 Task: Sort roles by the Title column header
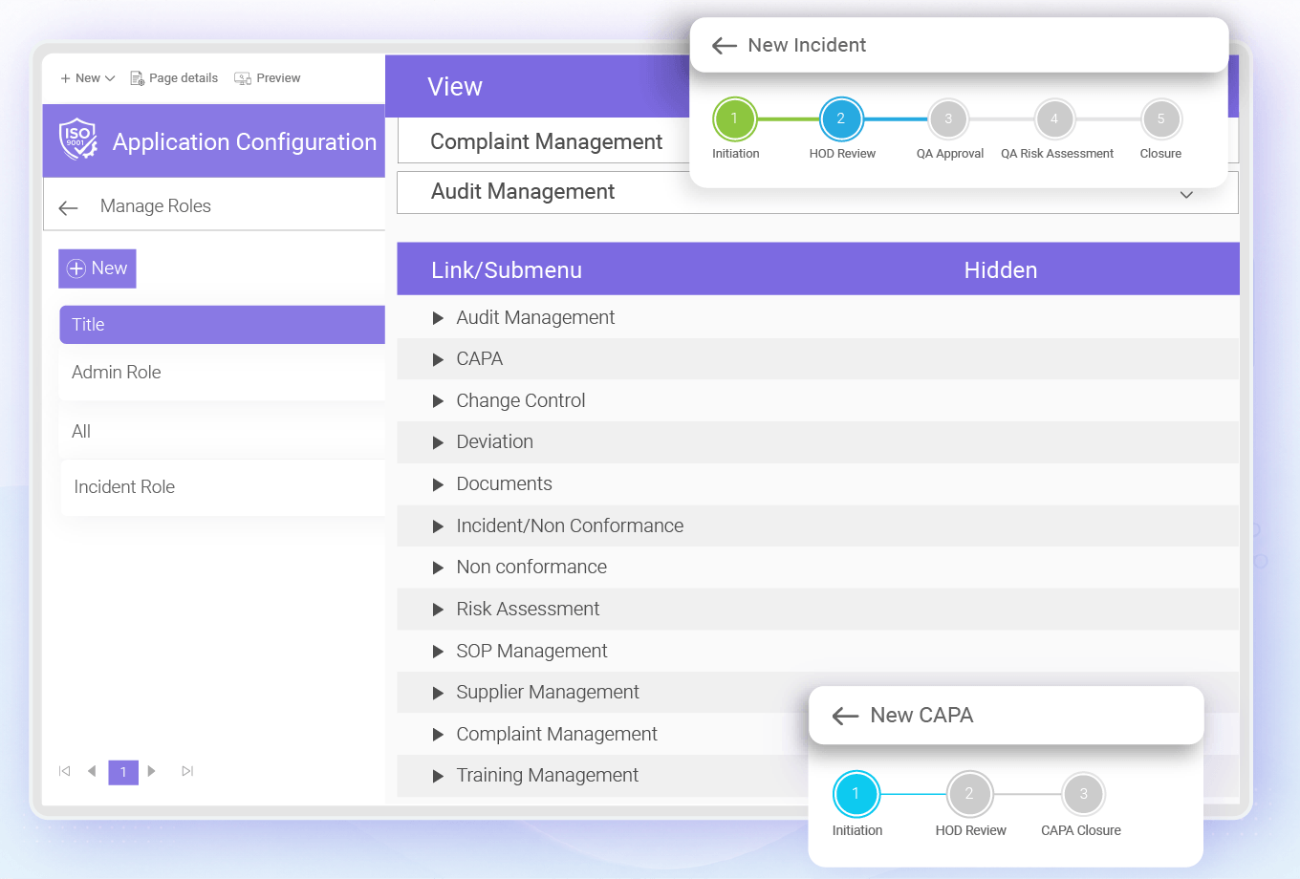(x=222, y=325)
